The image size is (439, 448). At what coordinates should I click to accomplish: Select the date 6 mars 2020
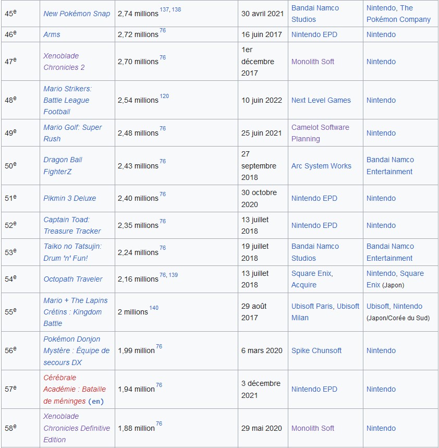(x=262, y=350)
